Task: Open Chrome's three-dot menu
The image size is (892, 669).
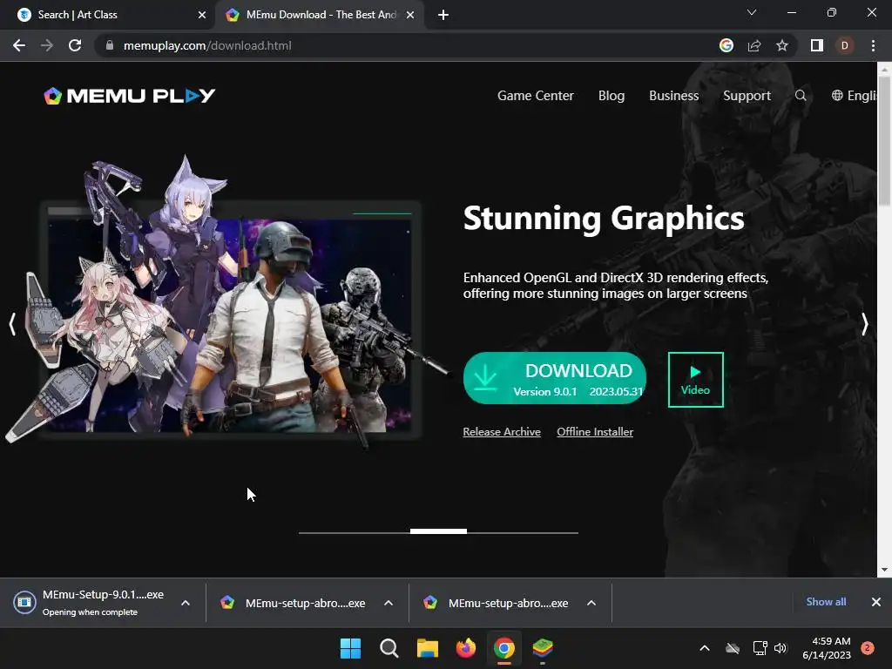Action: coord(873,45)
